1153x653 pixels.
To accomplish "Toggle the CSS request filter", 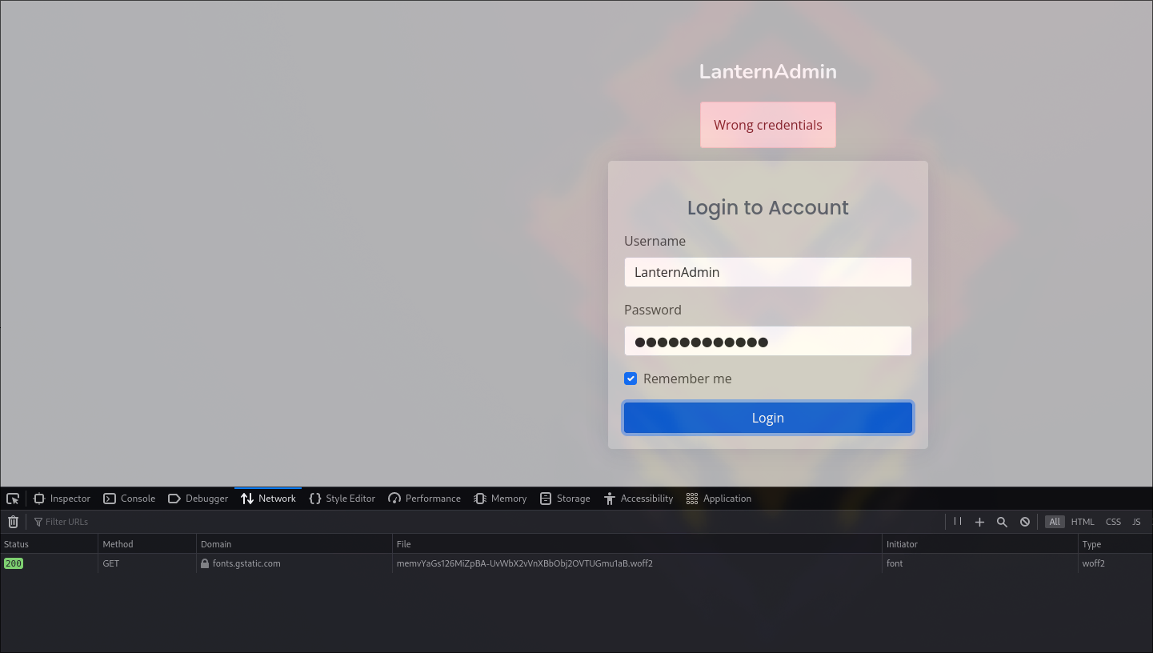I will point(1113,522).
